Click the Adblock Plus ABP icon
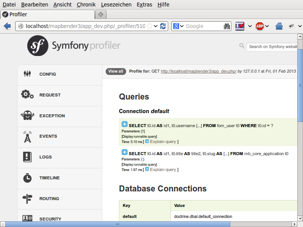This screenshot has height=227, width=303. (259, 26)
